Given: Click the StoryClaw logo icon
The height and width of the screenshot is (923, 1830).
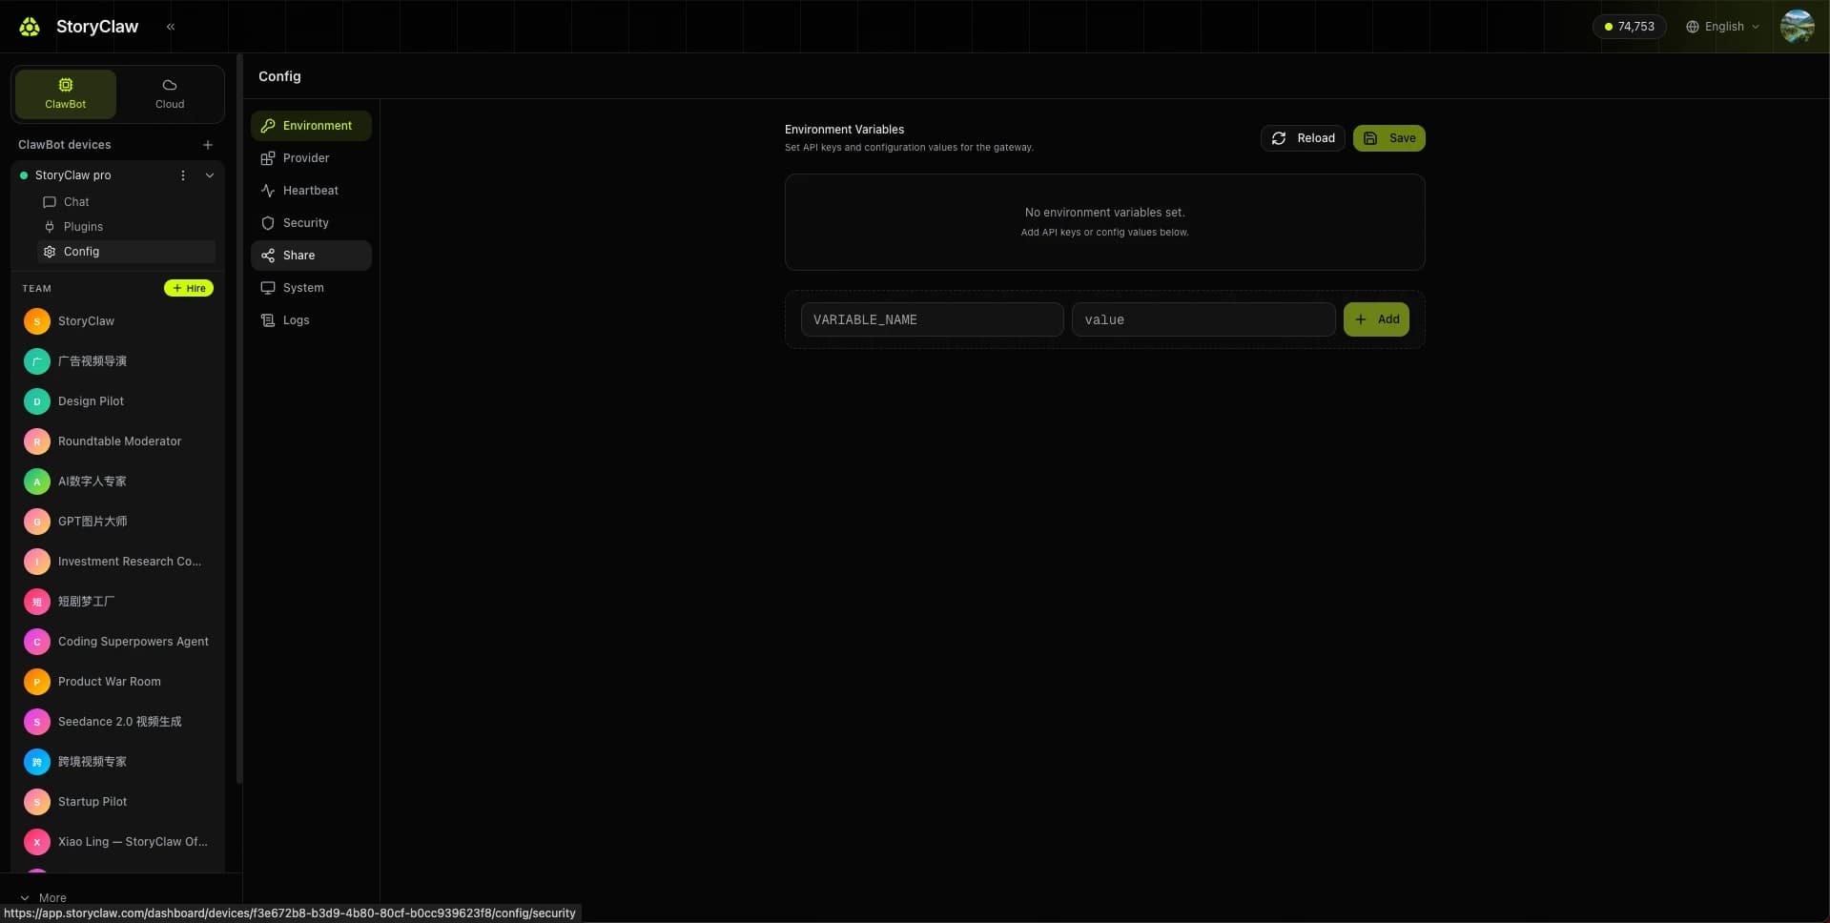Looking at the screenshot, I should click(x=30, y=27).
